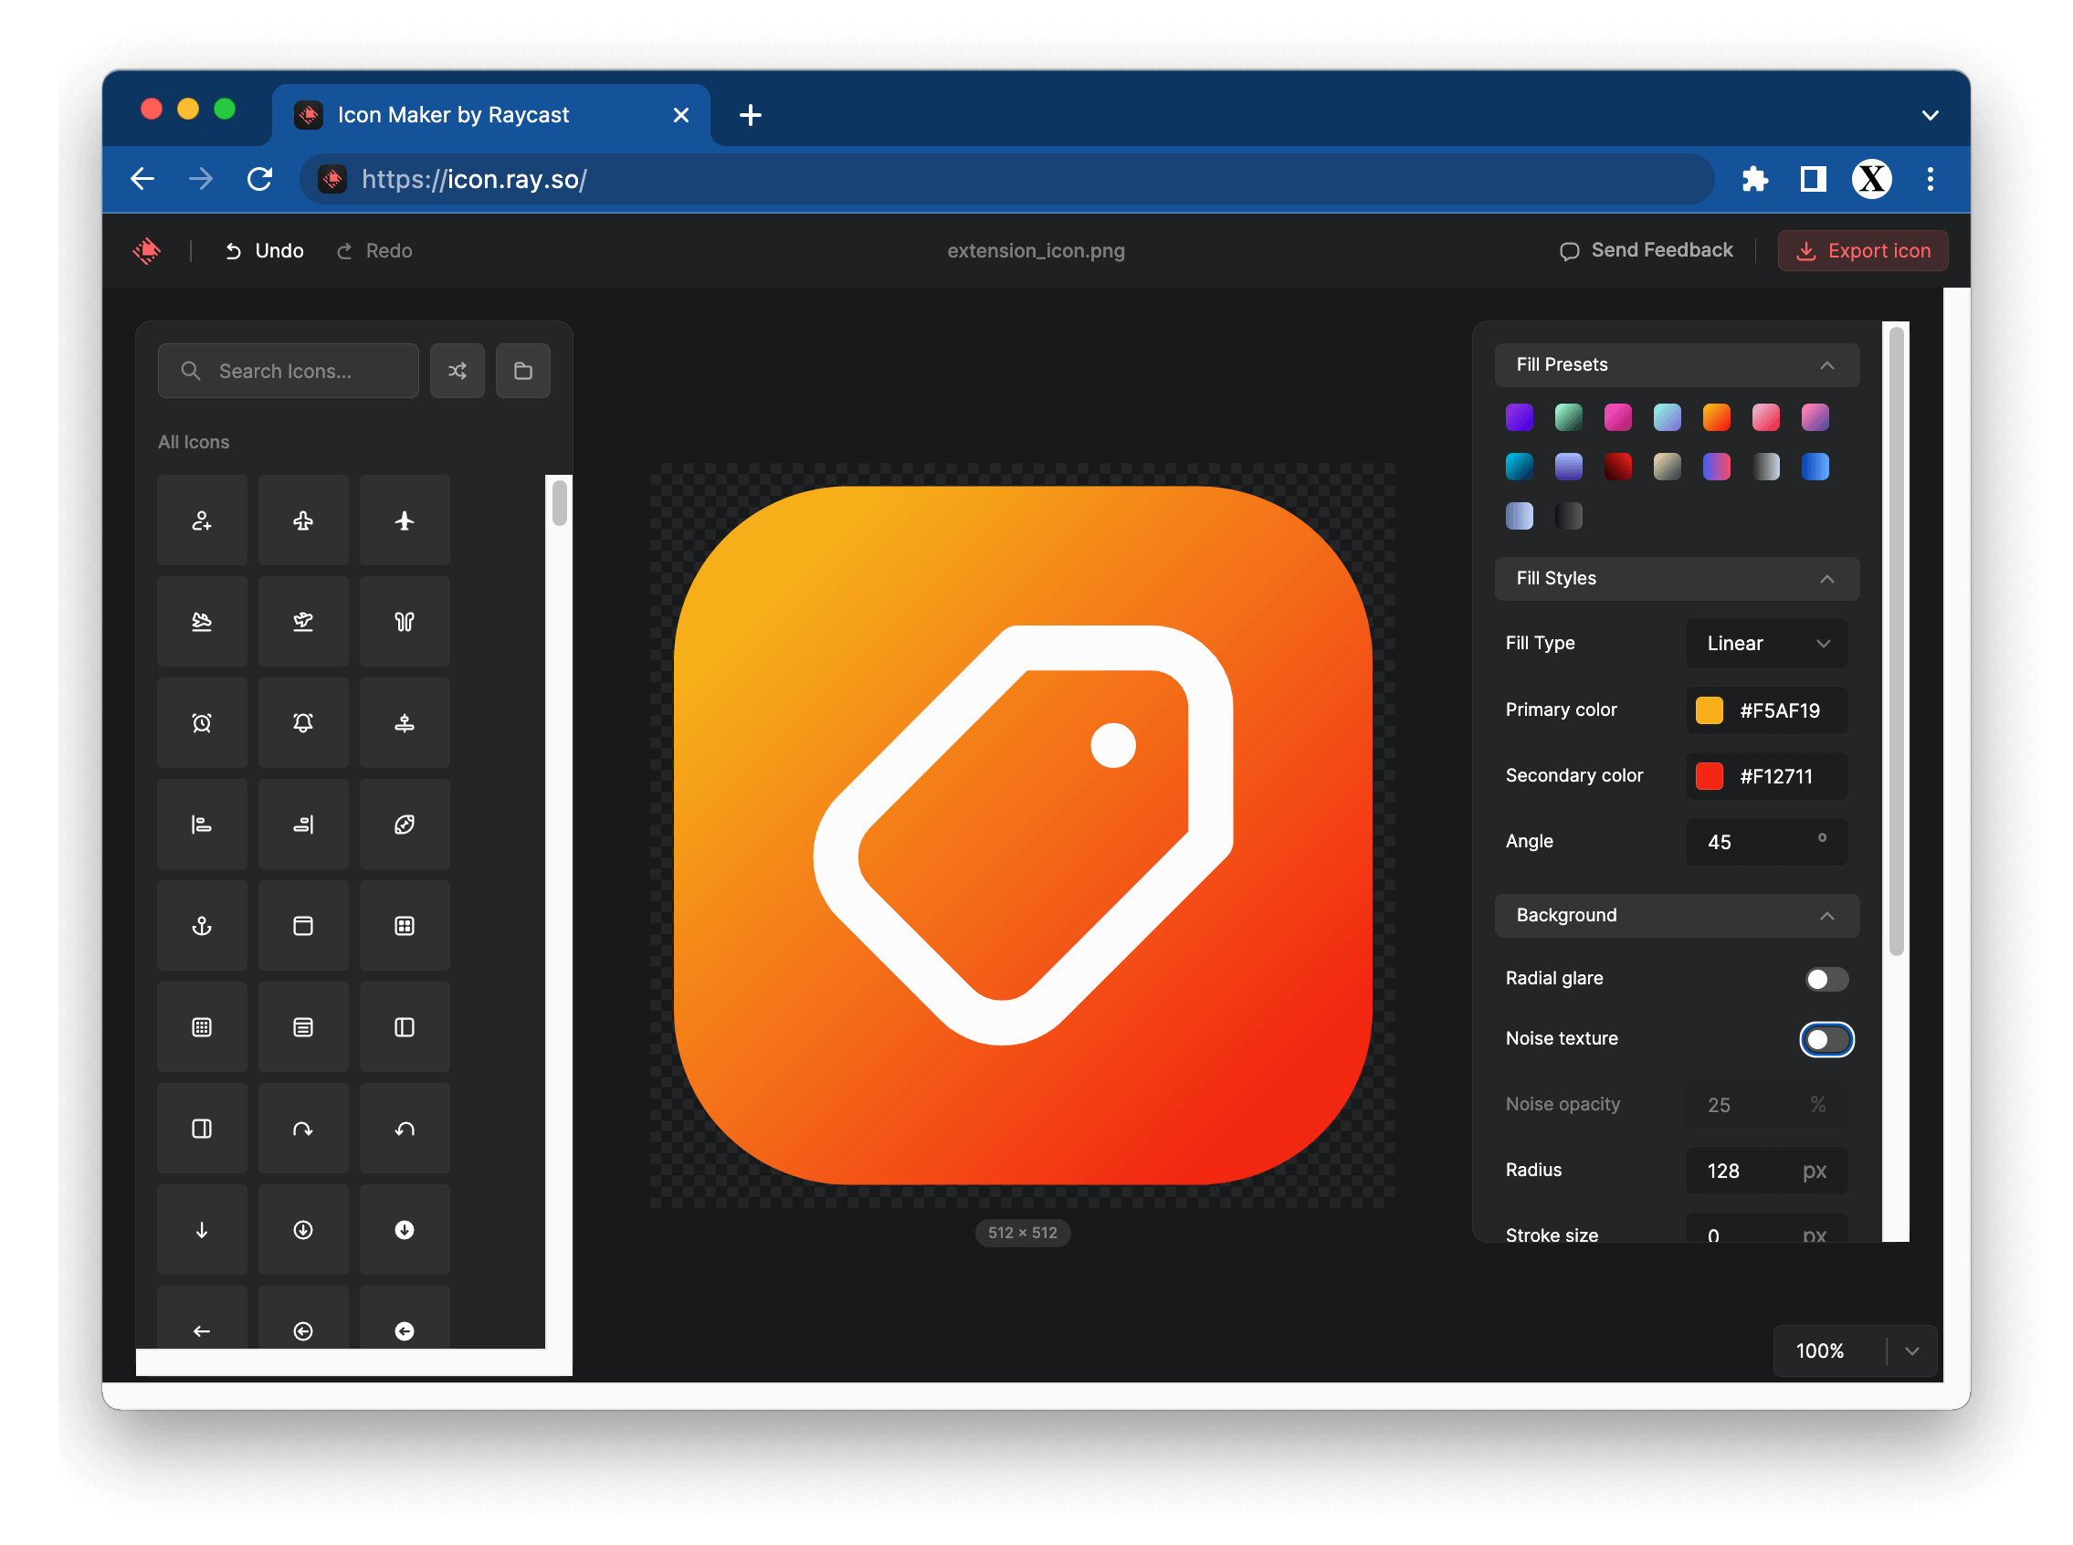This screenshot has width=2073, height=1545.
Task: Click the Export icon button
Action: tap(1862, 250)
